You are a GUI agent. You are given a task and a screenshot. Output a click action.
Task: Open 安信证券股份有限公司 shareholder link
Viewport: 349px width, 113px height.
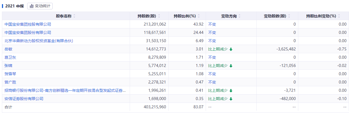tap(24, 99)
